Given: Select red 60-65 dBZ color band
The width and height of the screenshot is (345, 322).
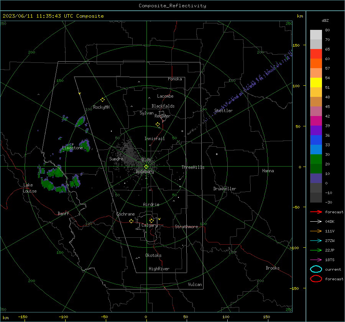Looking at the screenshot, I should pos(316,54).
